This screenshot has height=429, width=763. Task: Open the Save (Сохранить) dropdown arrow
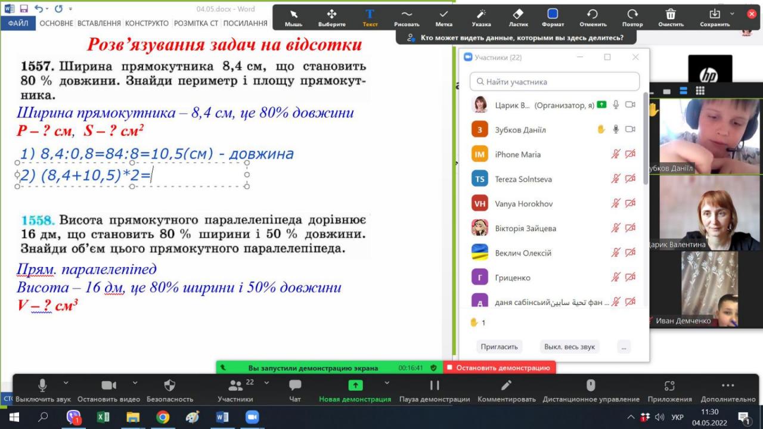[x=732, y=14]
